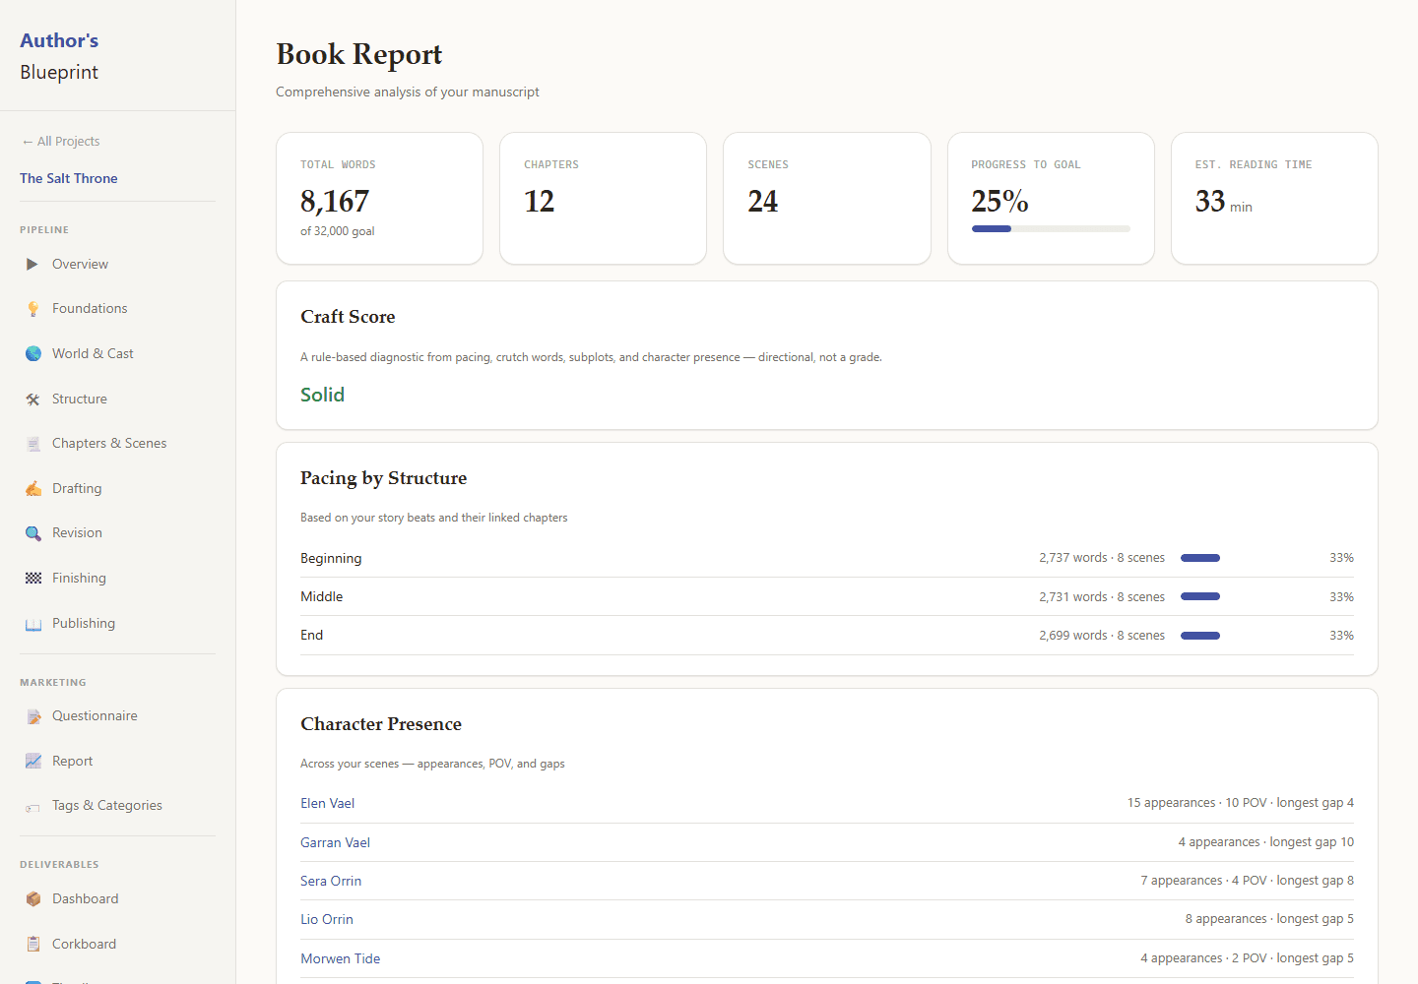Click the Middle pacing bar
The image size is (1418, 984).
[1200, 596]
